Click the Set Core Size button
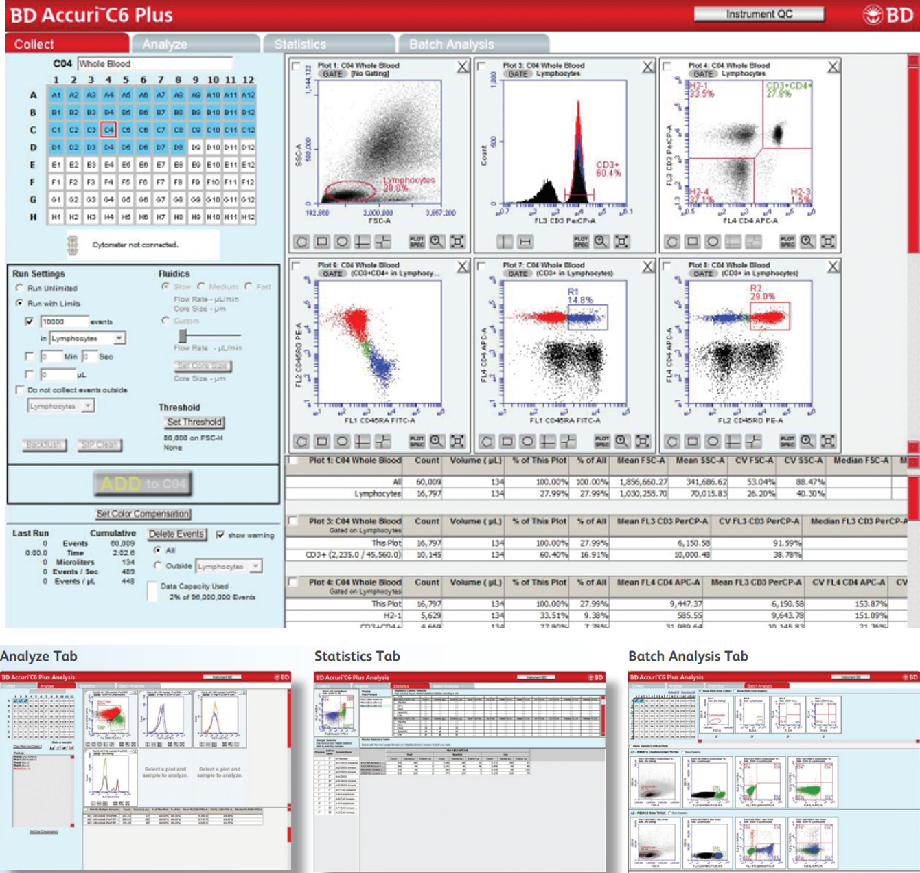This screenshot has height=873, width=920. [203, 365]
